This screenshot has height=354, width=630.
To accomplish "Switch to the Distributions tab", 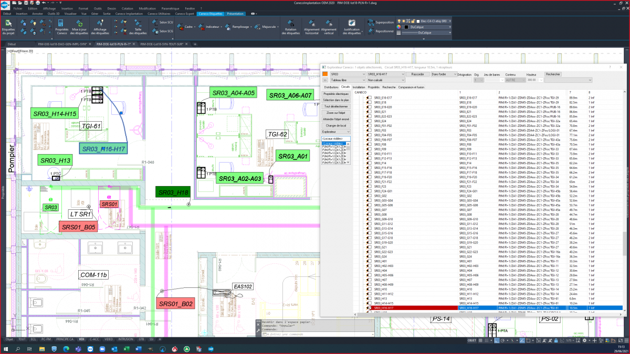I will (331, 87).
